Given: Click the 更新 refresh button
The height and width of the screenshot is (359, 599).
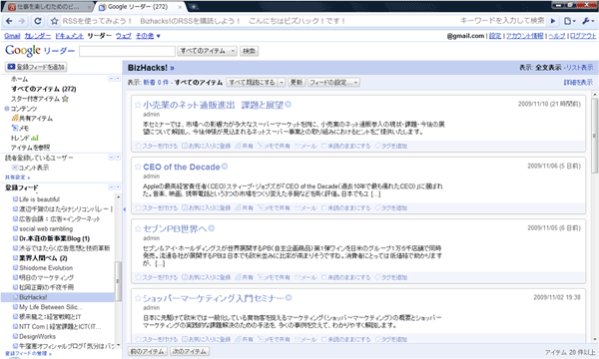Looking at the screenshot, I should point(297,83).
